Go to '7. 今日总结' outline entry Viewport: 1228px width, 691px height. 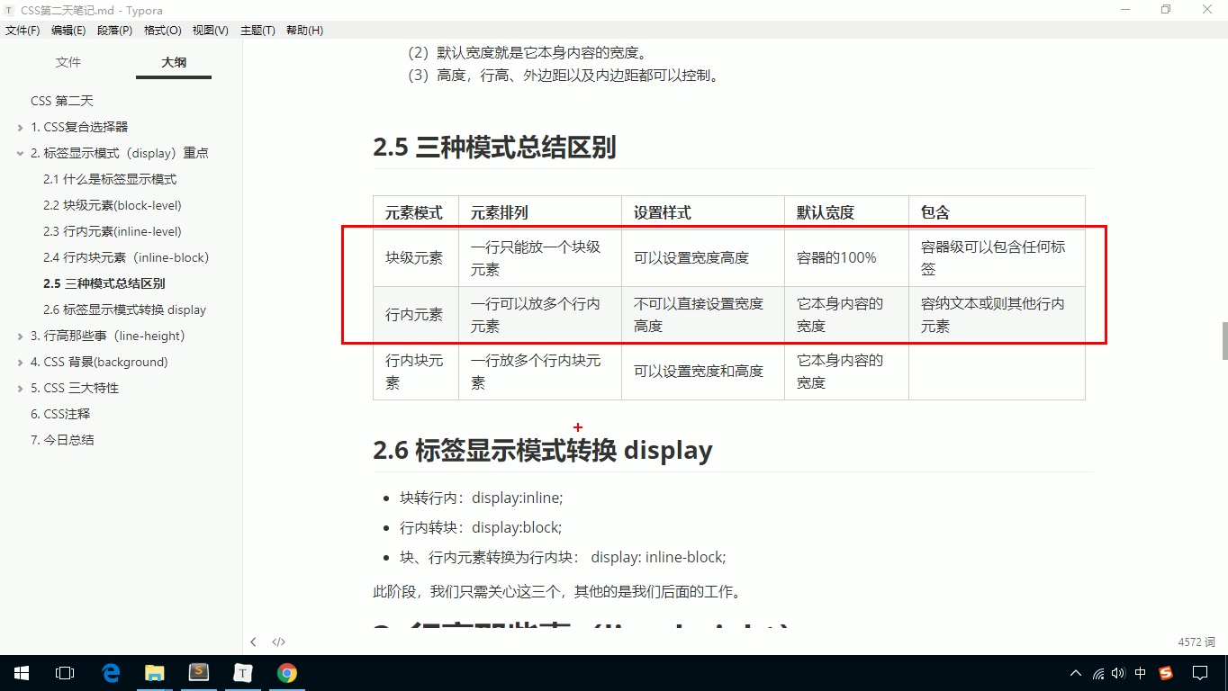[62, 440]
